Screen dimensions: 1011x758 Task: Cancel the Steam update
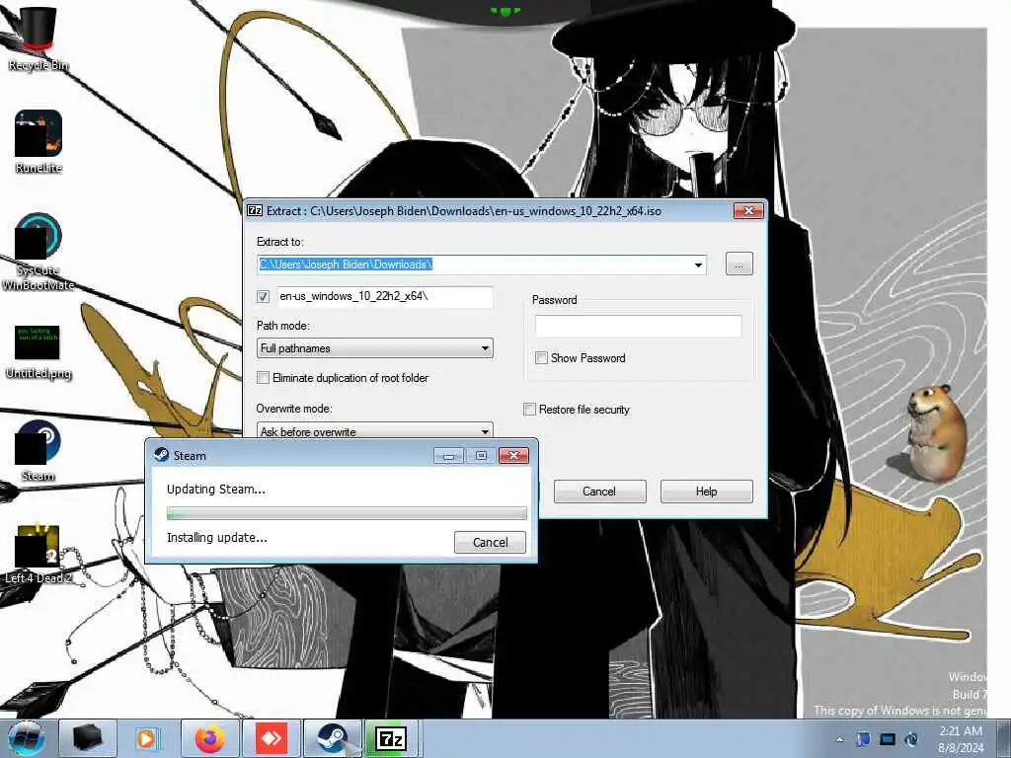pyautogui.click(x=490, y=542)
